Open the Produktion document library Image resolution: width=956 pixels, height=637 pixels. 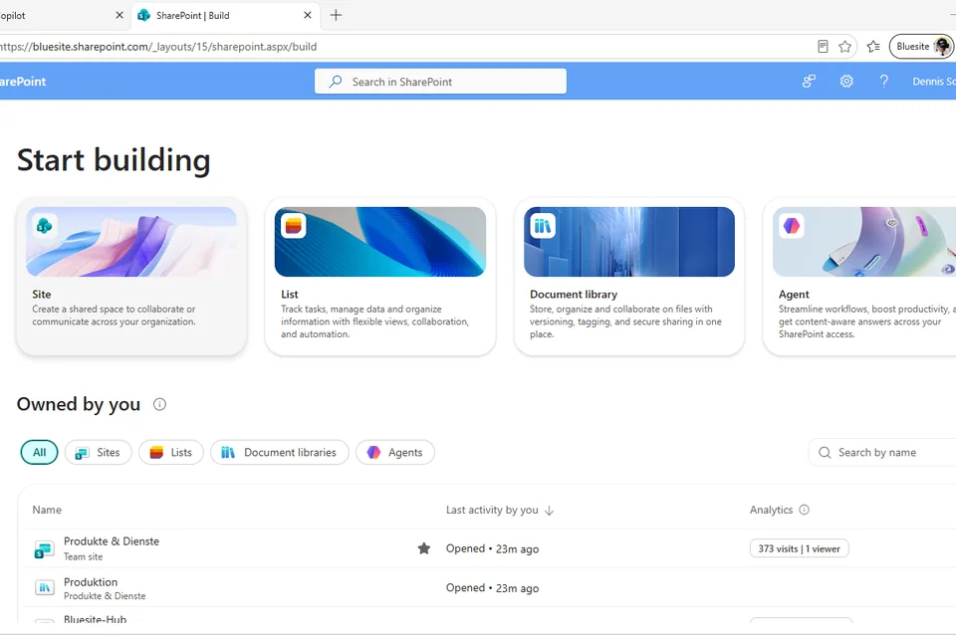(91, 582)
